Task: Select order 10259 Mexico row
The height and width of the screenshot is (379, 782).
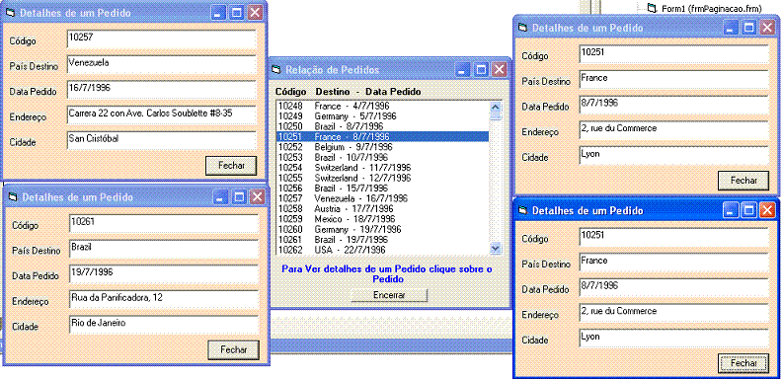Action: [x=382, y=219]
